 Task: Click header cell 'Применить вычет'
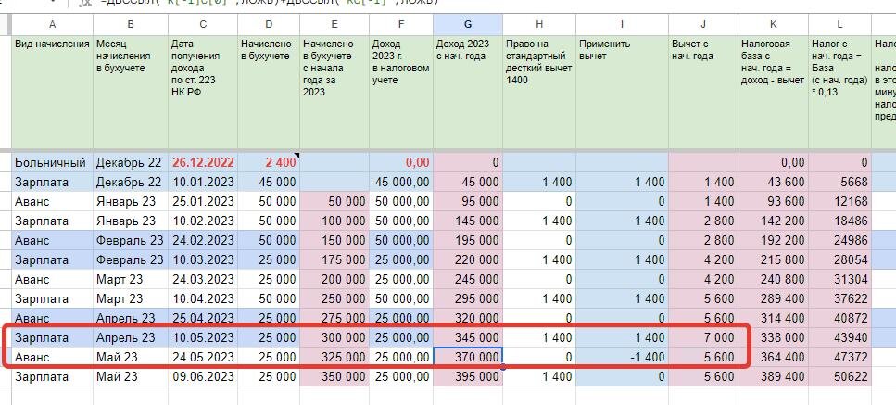(623, 92)
